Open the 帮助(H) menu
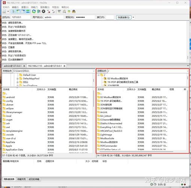The image size is (191, 188). click(65, 7)
